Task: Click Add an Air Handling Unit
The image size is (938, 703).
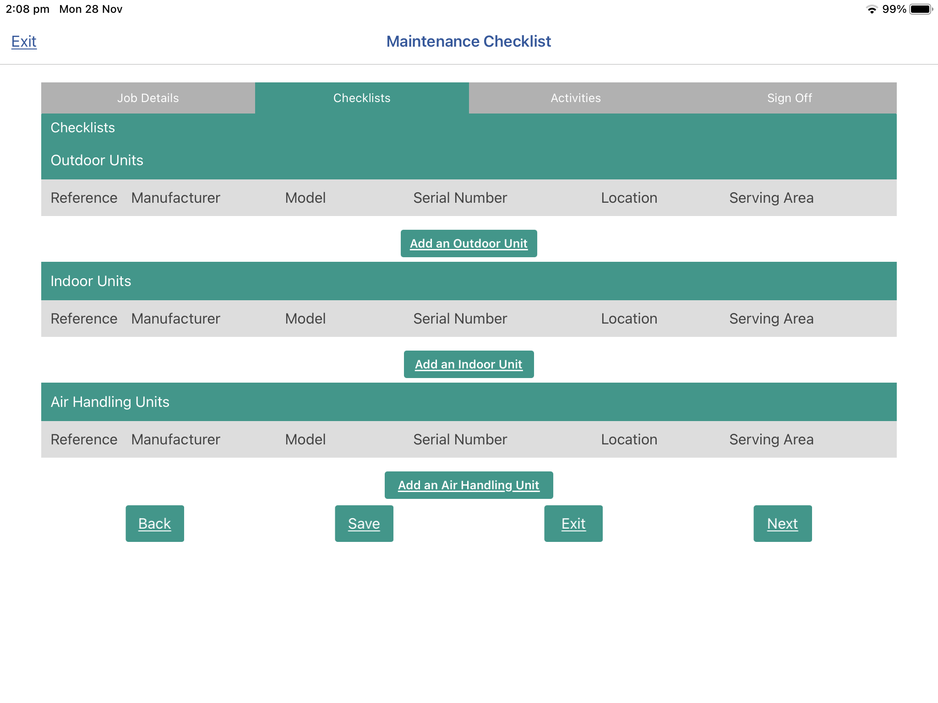Action: coord(469,485)
